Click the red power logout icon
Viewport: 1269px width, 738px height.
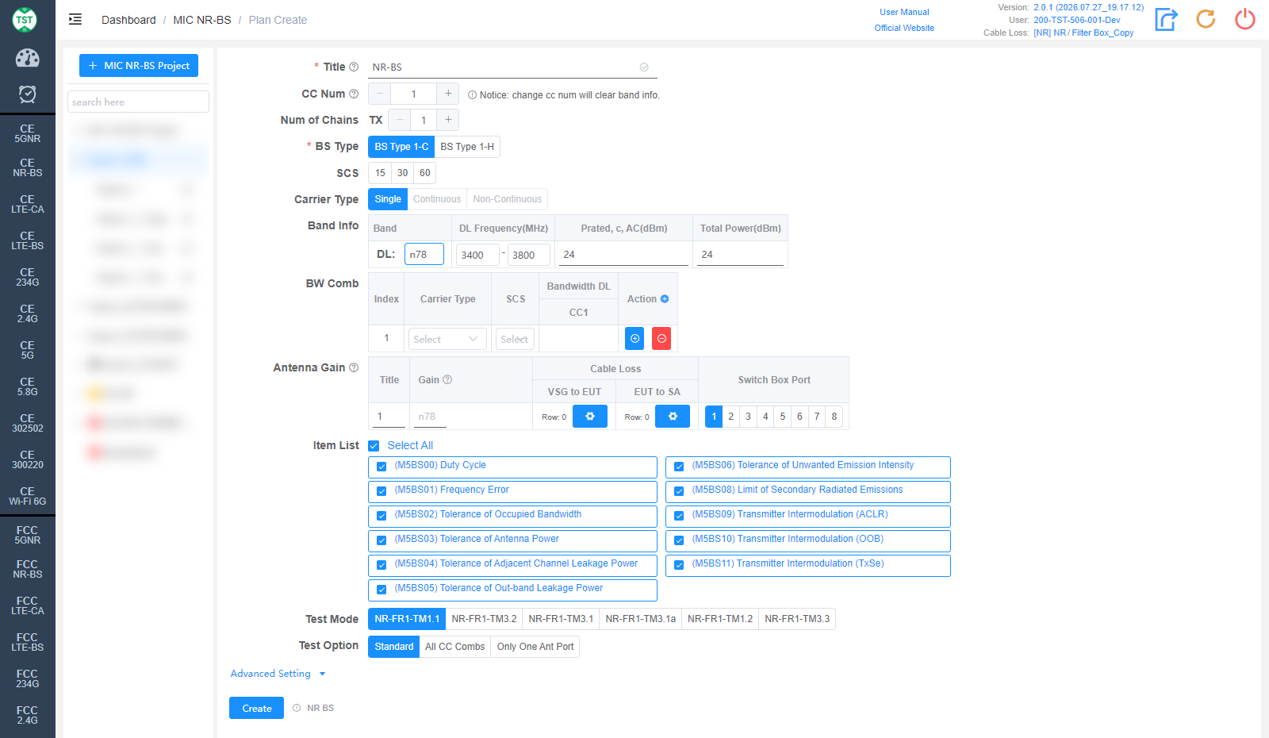point(1245,19)
